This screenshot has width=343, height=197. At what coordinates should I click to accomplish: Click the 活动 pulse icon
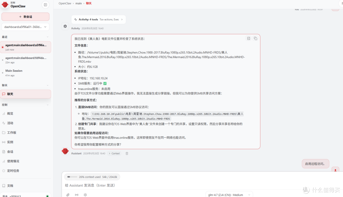click(4, 123)
